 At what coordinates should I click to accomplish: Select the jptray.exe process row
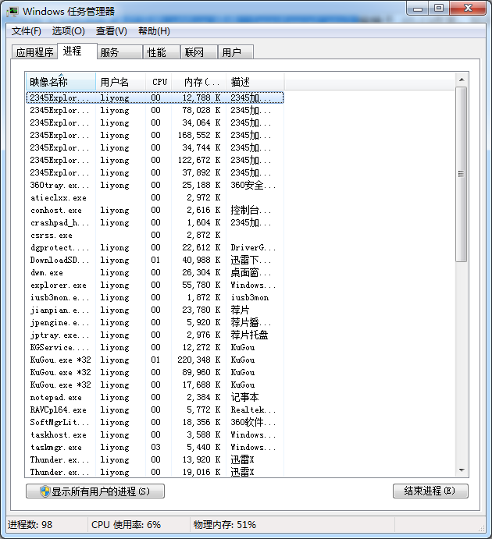pyautogui.click(x=155, y=335)
